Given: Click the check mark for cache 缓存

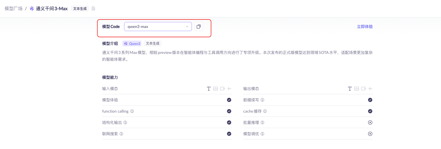Looking at the screenshot, I should click(370, 111).
